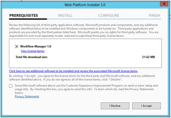Click the Customer Experience Improvement Program description text
This screenshot has height=118, width=171.
click(x=86, y=89)
